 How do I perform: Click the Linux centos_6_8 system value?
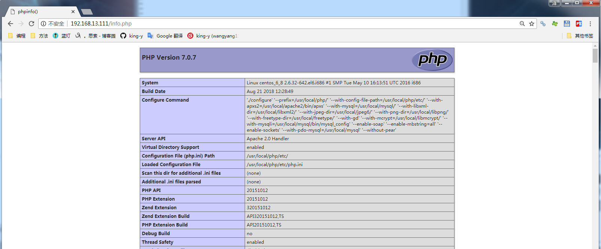[x=333, y=82]
